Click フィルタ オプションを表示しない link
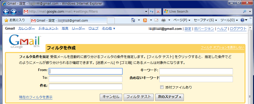254x104 pixels. click(222, 48)
